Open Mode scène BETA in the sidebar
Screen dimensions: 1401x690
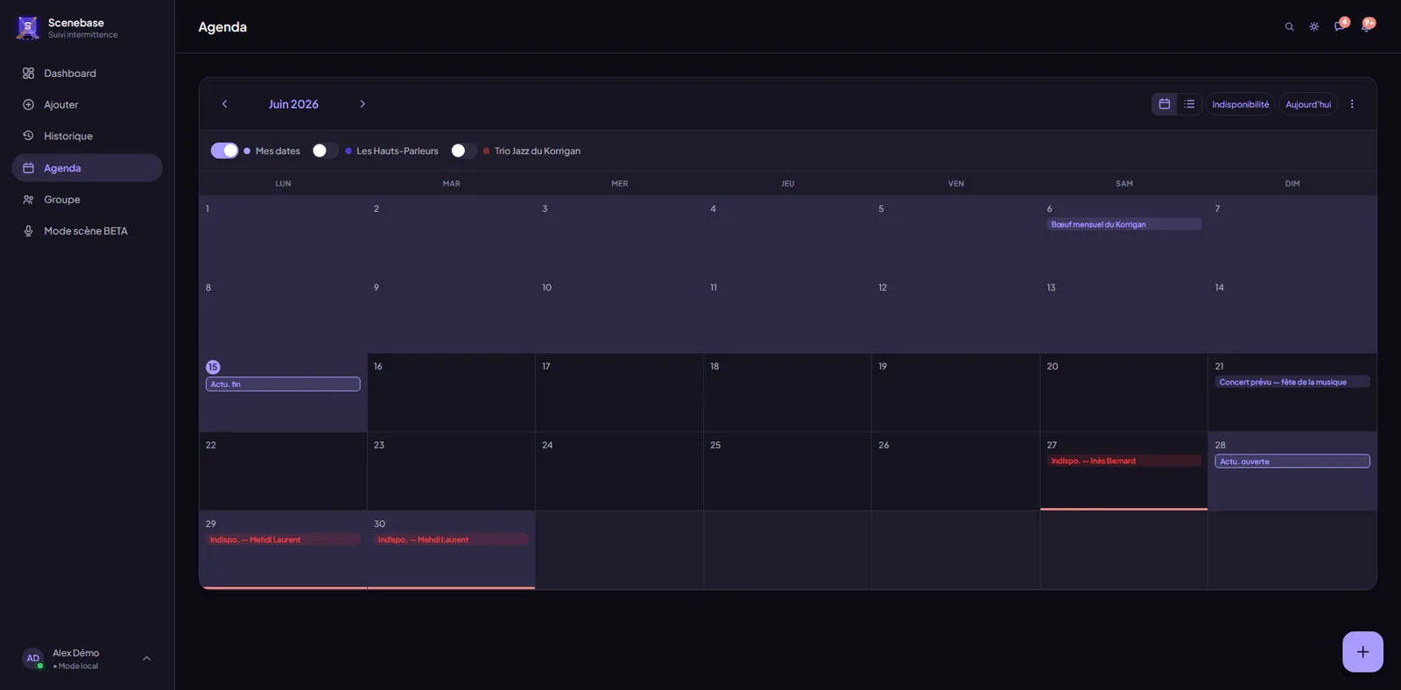[x=87, y=231]
